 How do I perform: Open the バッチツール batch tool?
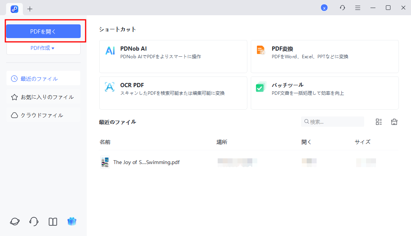(325, 93)
